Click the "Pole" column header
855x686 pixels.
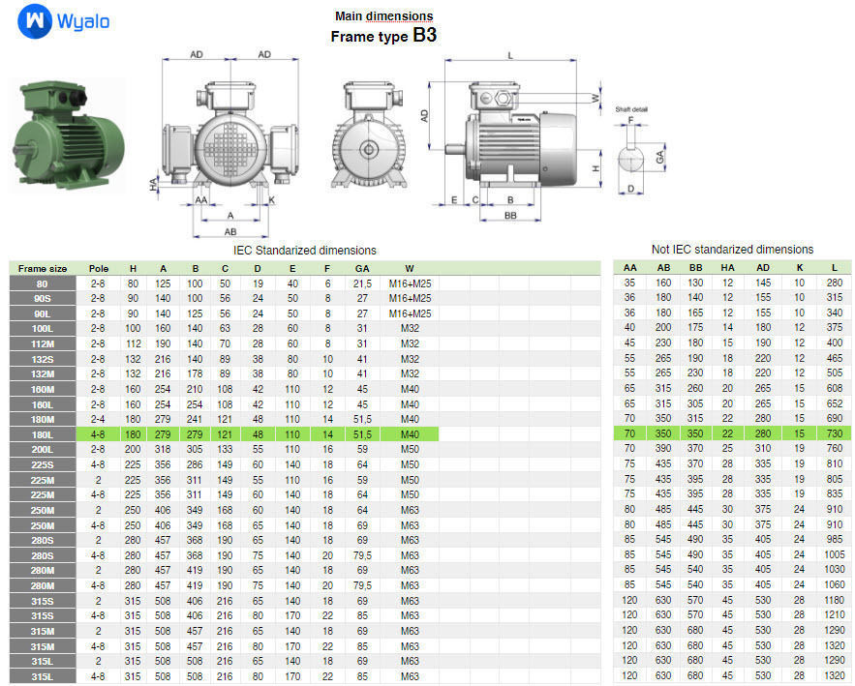(x=99, y=269)
